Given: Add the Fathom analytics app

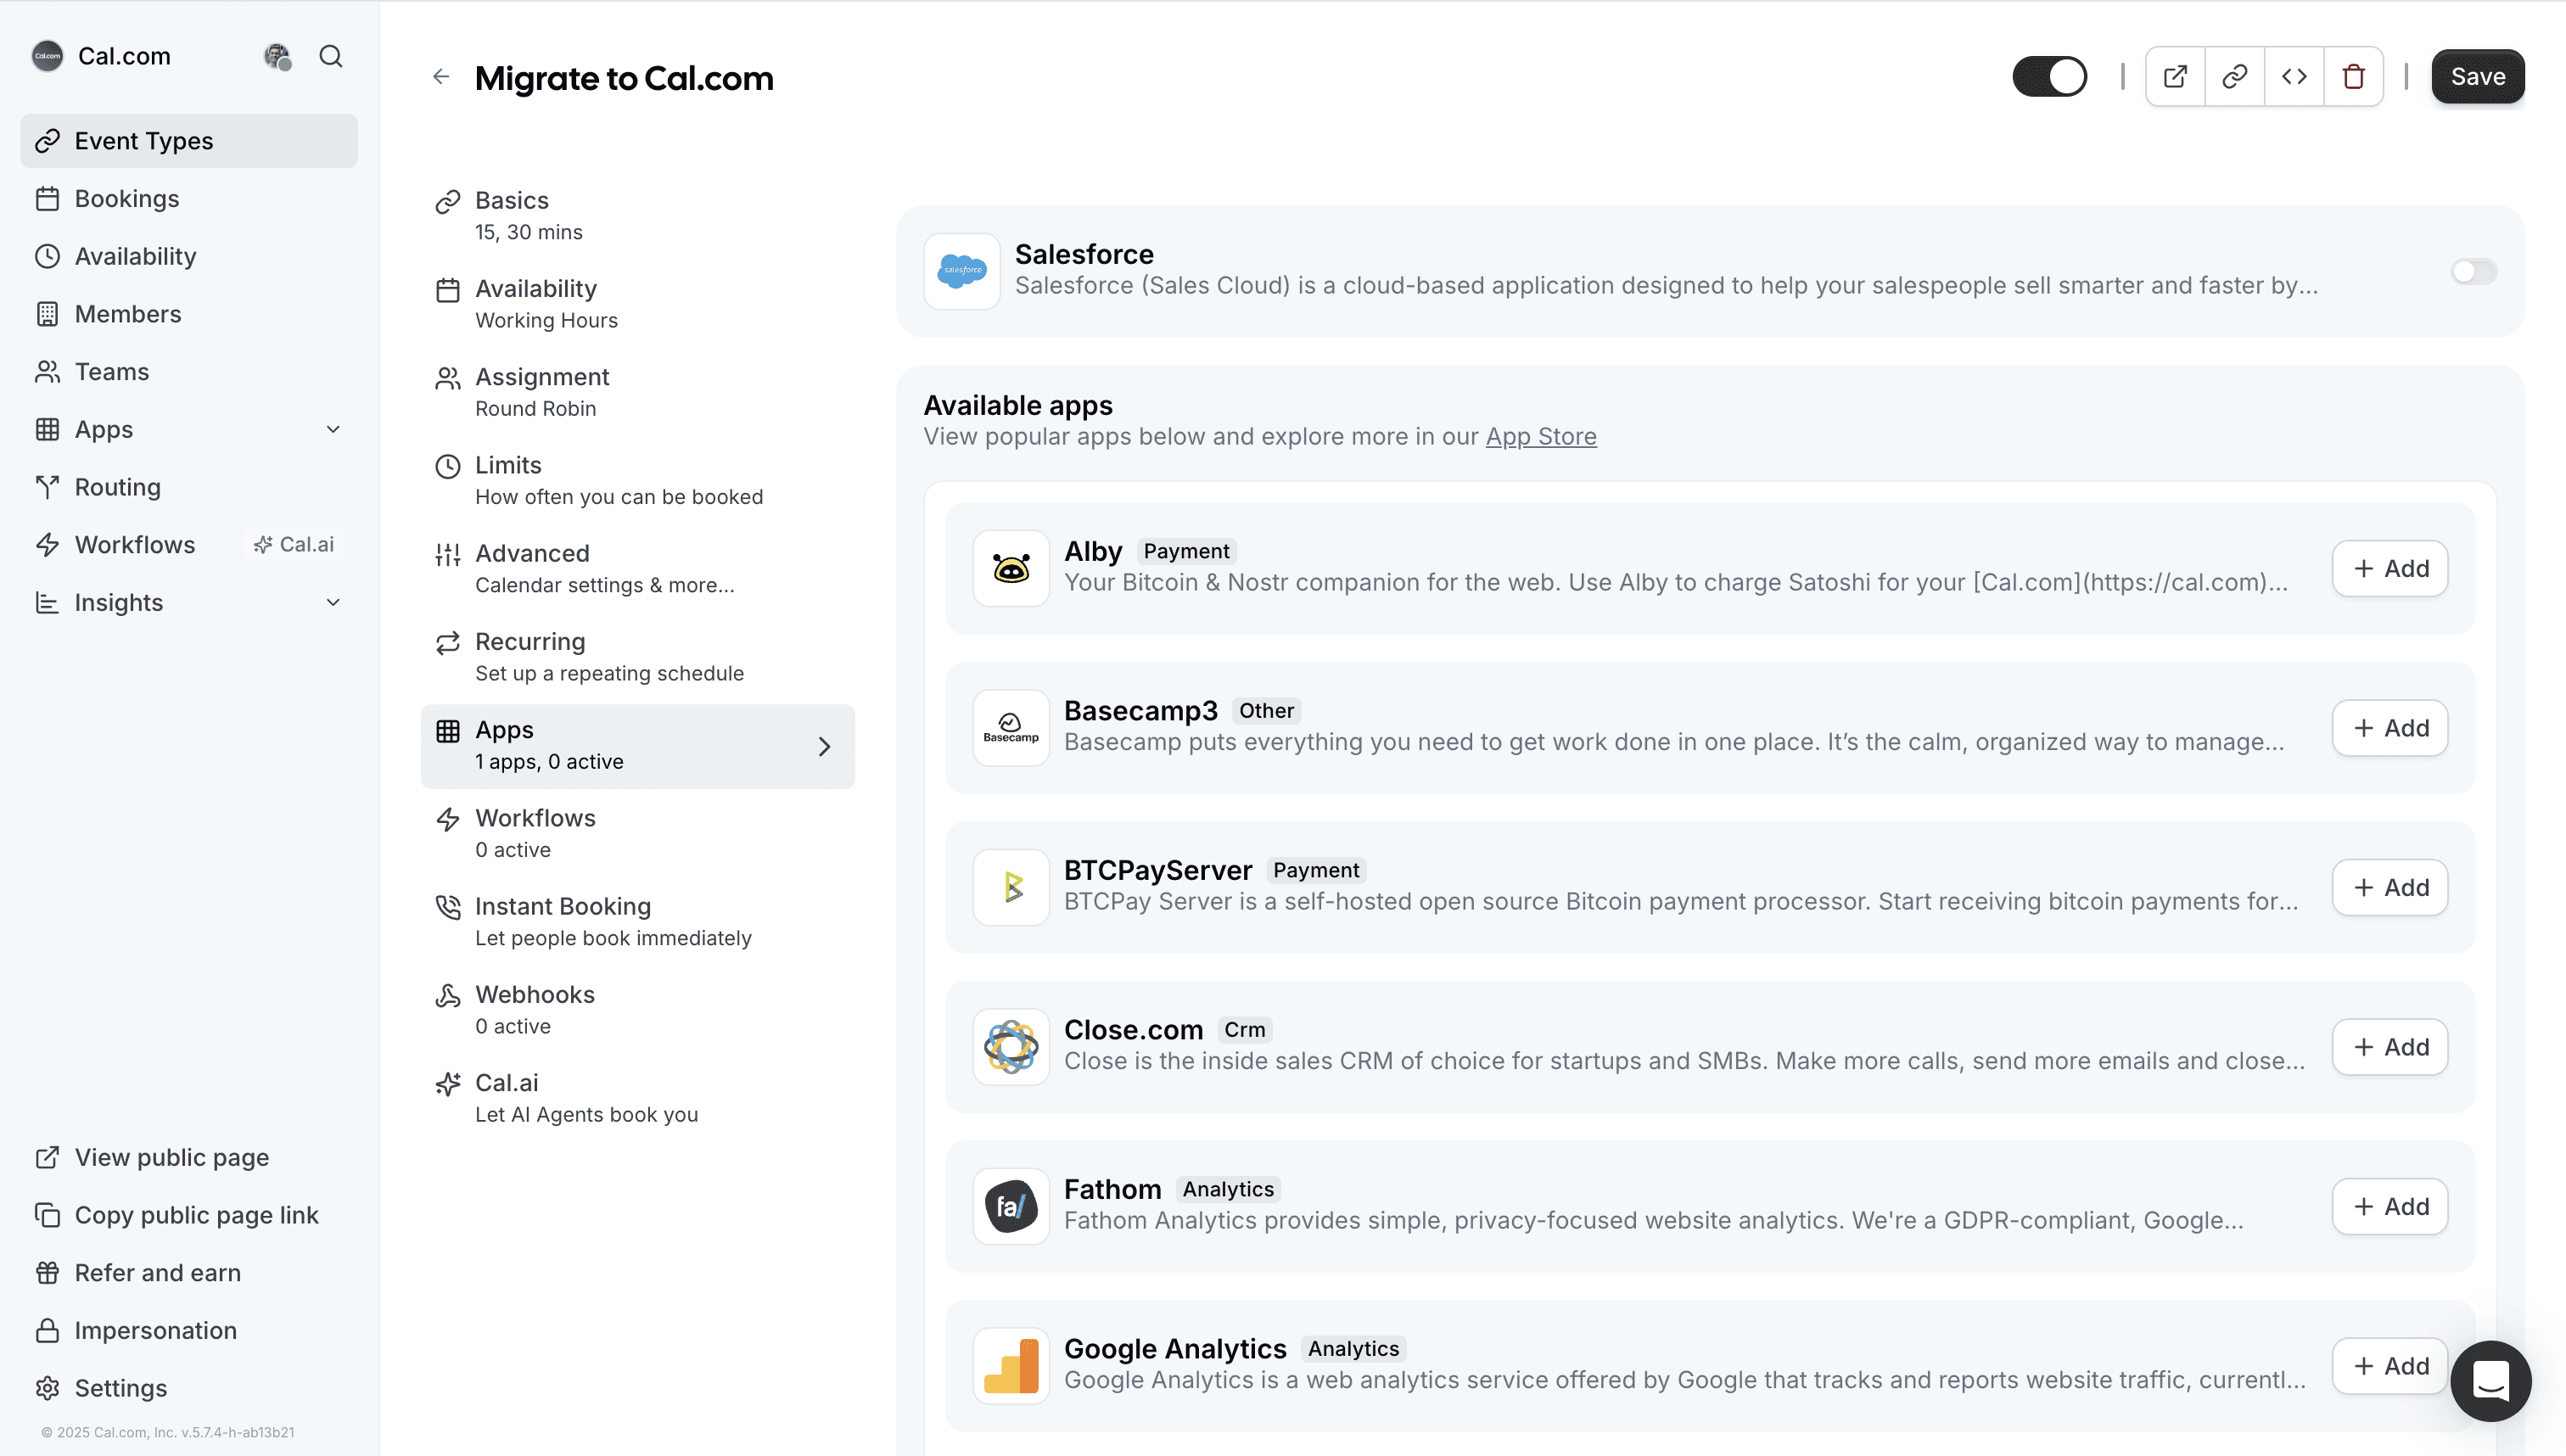Looking at the screenshot, I should 2390,1206.
